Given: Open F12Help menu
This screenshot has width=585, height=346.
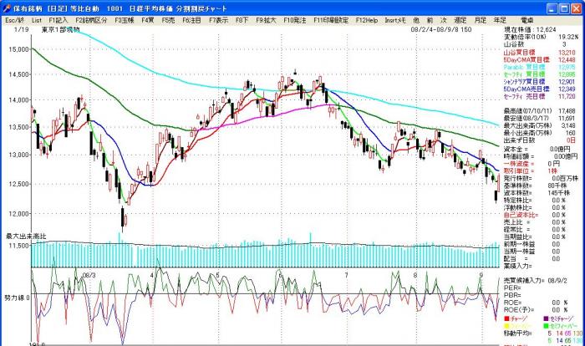Looking at the screenshot, I should 367,21.
